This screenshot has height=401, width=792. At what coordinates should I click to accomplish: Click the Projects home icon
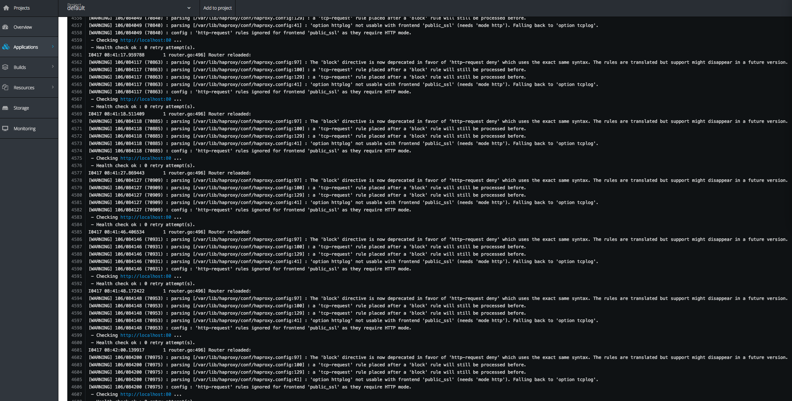[x=6, y=8]
